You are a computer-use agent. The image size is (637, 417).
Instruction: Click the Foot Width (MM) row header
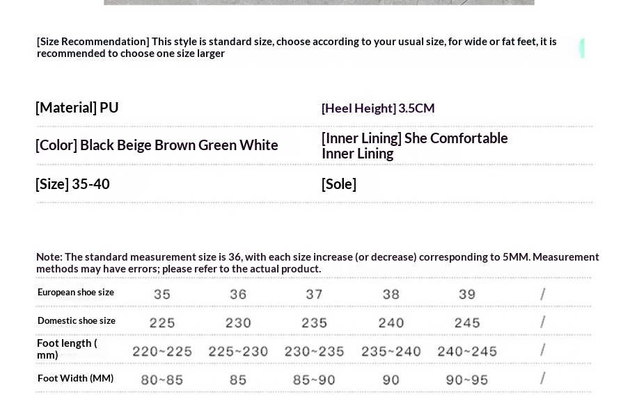[75, 379]
